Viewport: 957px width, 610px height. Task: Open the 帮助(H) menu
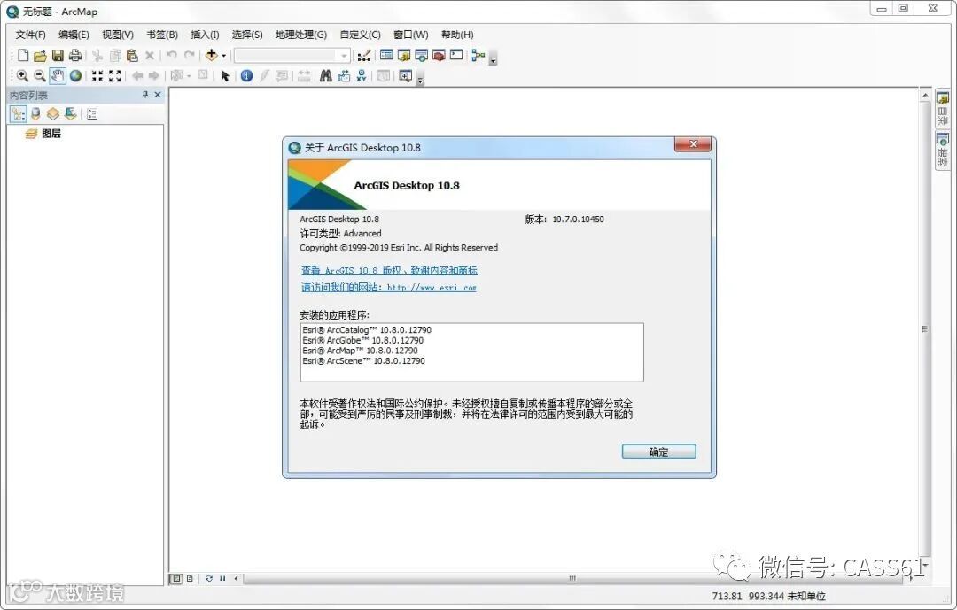point(457,35)
